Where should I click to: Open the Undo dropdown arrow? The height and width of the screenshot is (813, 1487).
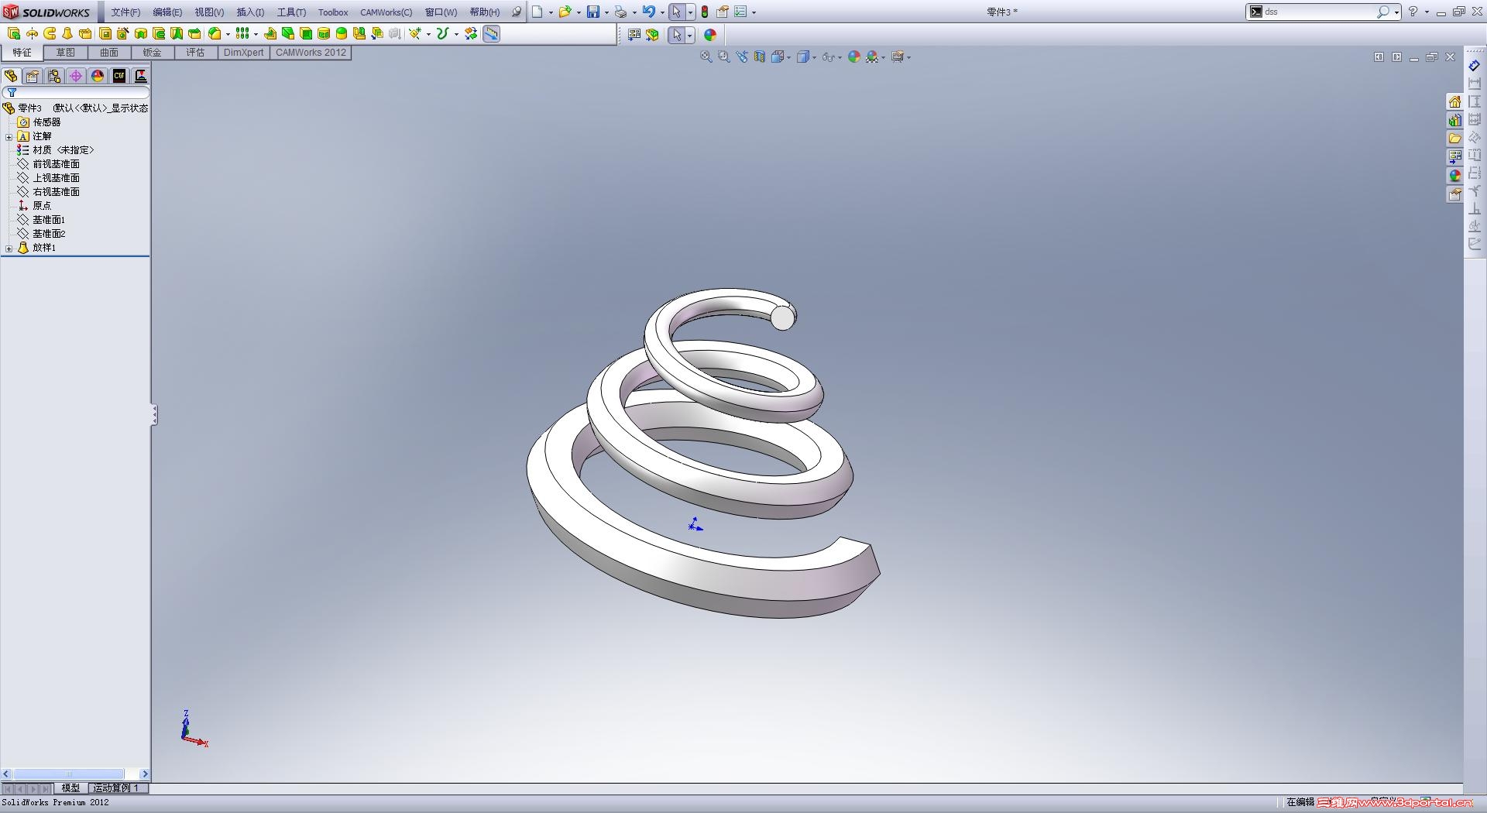click(662, 12)
